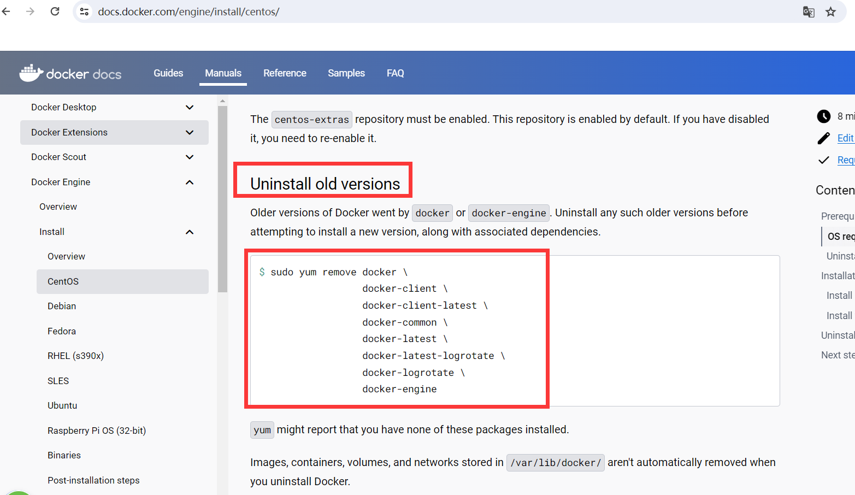Reload the page with refresh icon

(x=55, y=11)
